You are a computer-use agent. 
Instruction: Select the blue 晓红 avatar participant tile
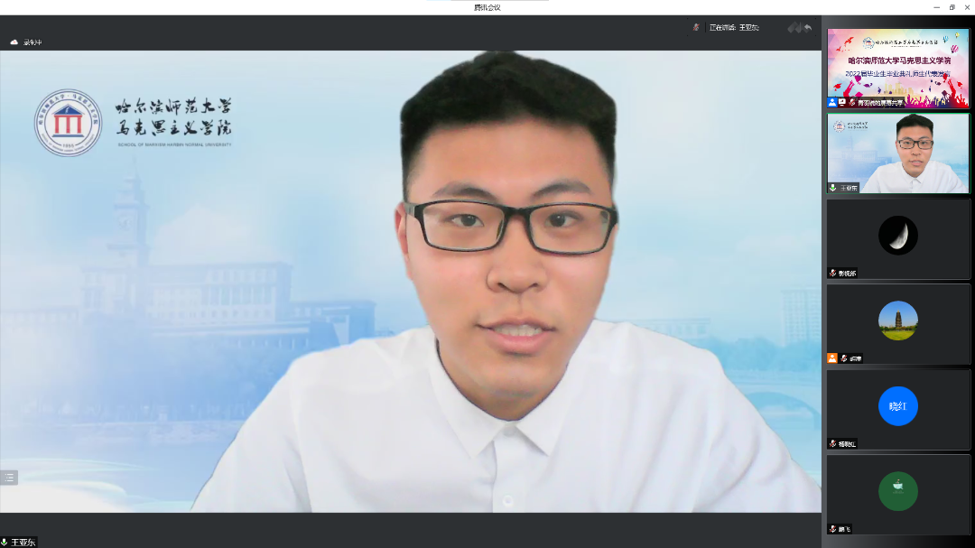(x=898, y=407)
